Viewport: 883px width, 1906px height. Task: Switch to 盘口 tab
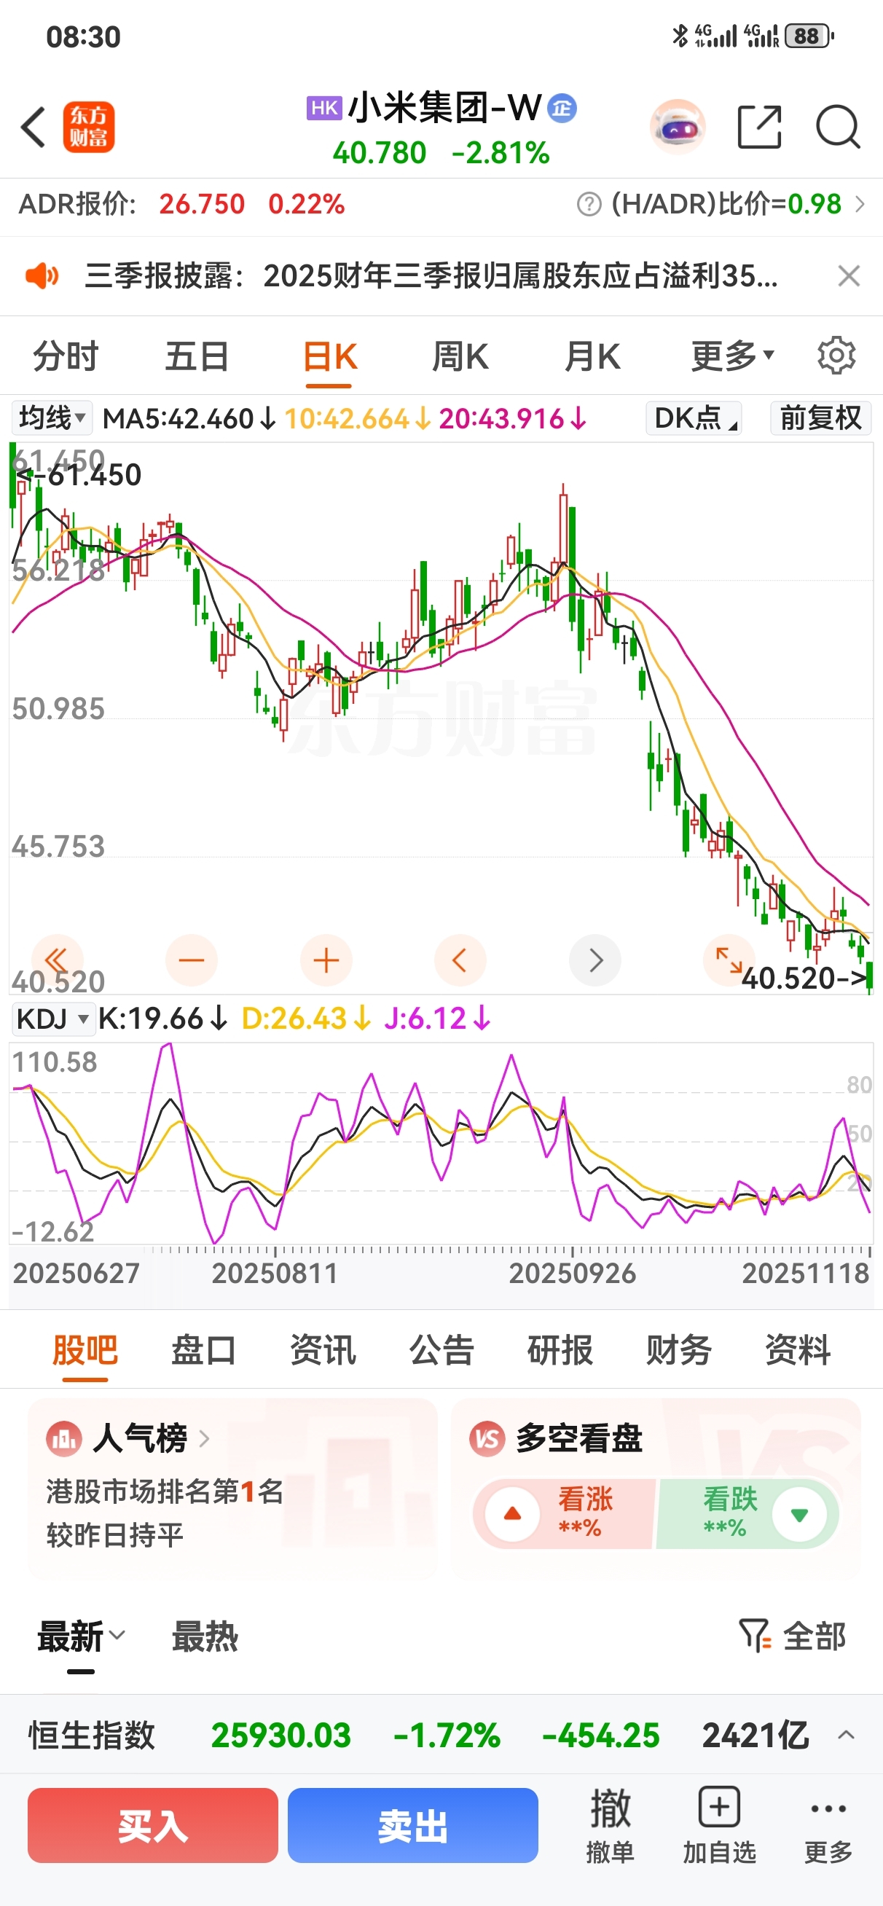(203, 1350)
